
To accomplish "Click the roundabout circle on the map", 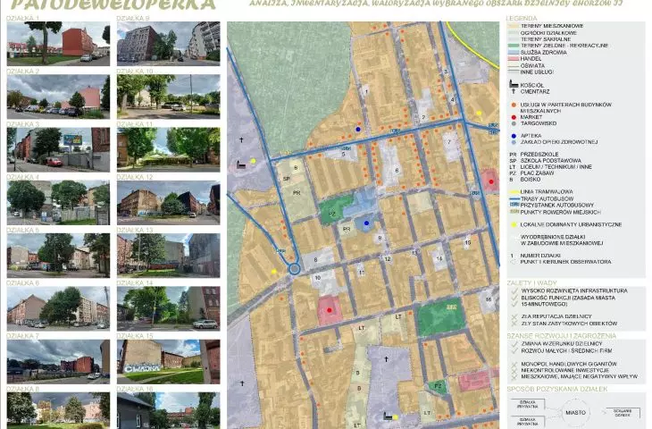I will 295,269.
